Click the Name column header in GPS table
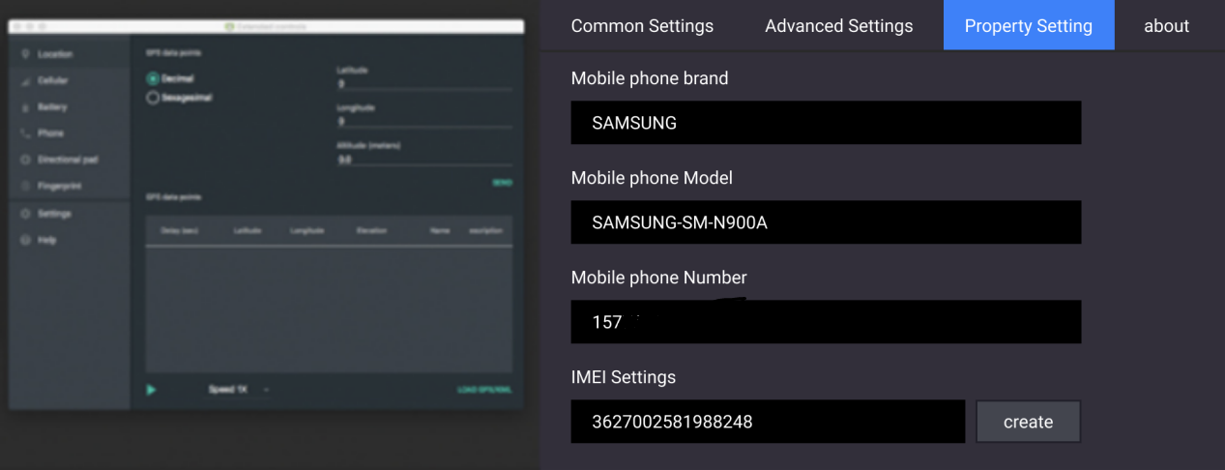The image size is (1225, 470). click(440, 231)
